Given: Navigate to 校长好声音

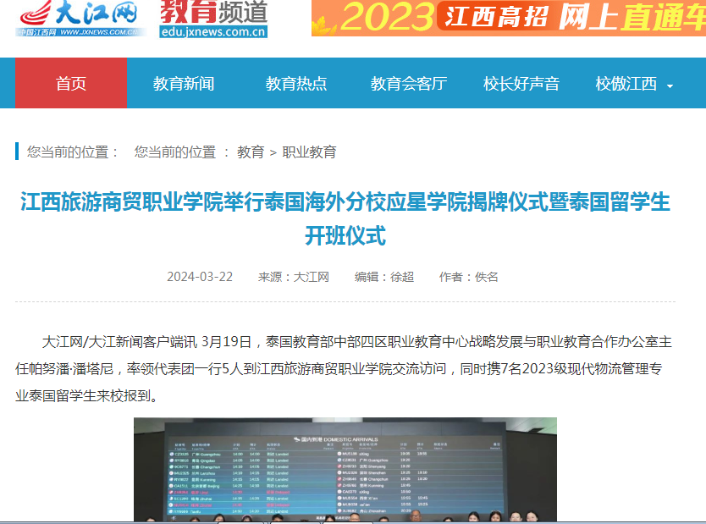Looking at the screenshot, I should tap(521, 84).
